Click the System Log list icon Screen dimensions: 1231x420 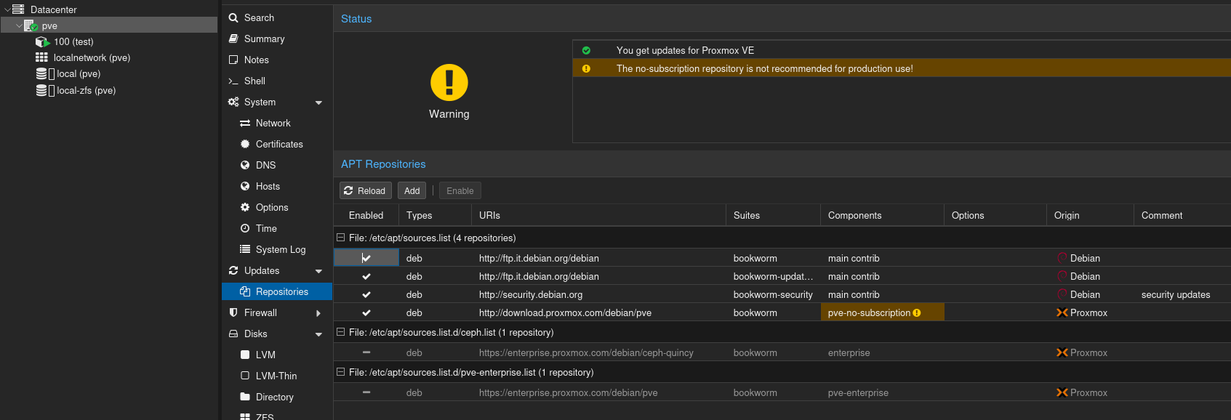point(245,249)
